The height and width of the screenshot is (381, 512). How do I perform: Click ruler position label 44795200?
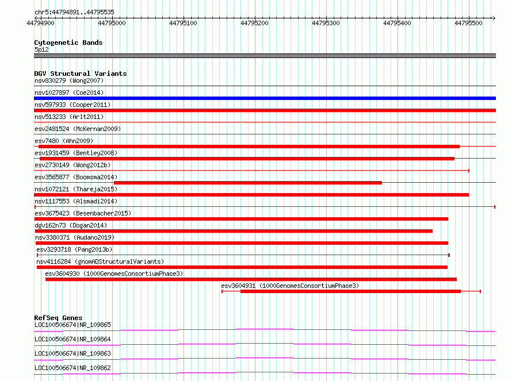tap(254, 23)
